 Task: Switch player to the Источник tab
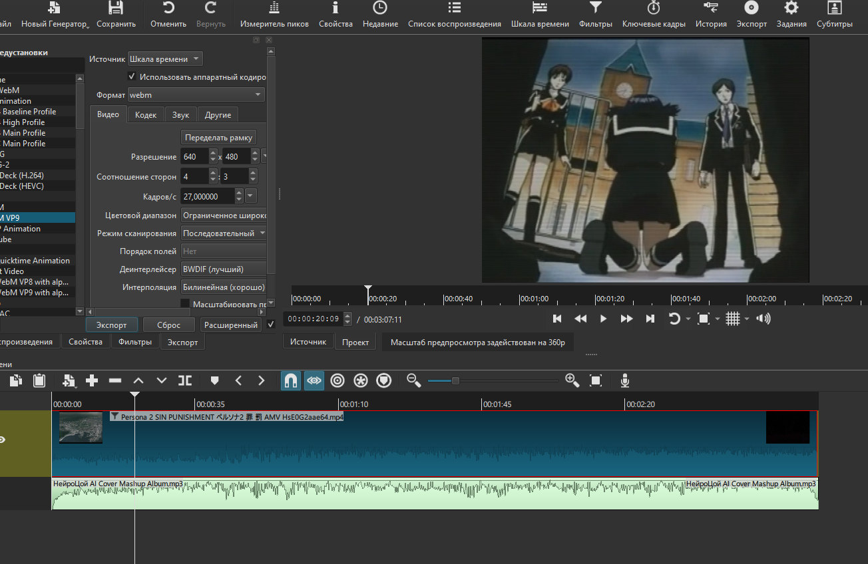point(309,341)
